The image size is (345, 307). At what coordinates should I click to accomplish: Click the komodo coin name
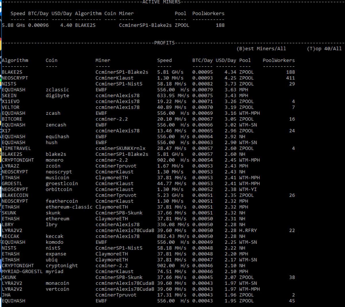(x=54, y=242)
